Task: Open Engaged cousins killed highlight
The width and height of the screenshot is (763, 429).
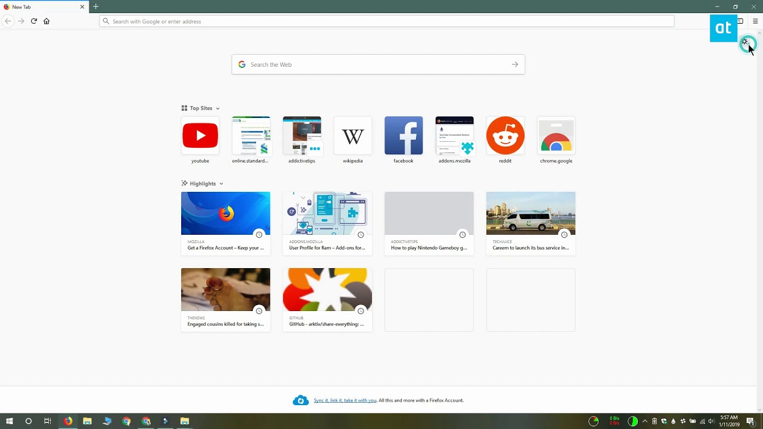Action: coord(225,300)
